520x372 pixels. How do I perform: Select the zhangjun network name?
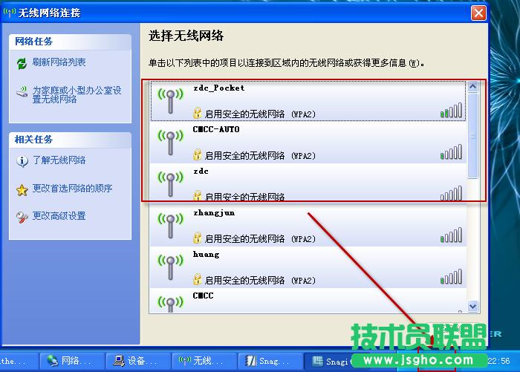214,213
